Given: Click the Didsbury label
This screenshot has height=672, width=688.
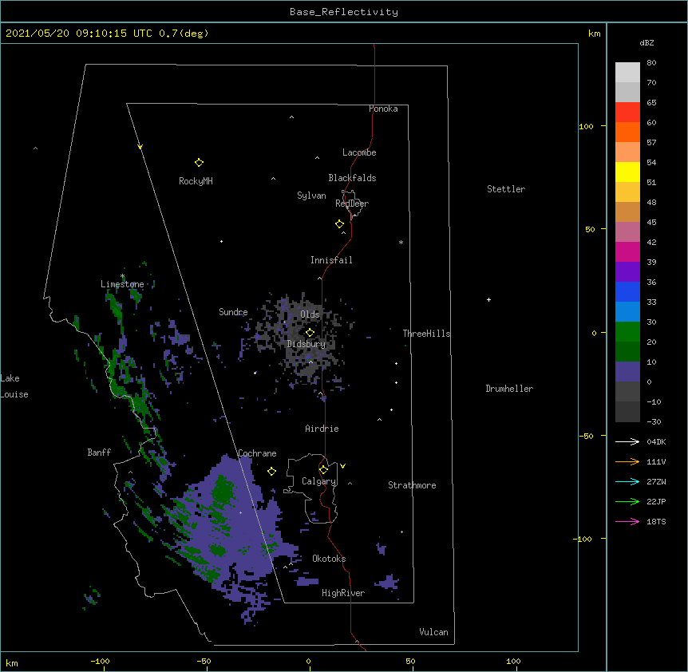Looking at the screenshot, I should pos(306,344).
